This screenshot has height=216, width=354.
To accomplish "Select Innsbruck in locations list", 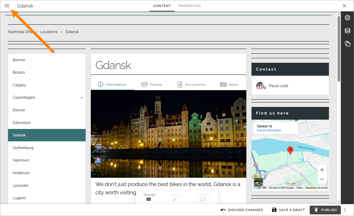I will (x=47, y=173).
